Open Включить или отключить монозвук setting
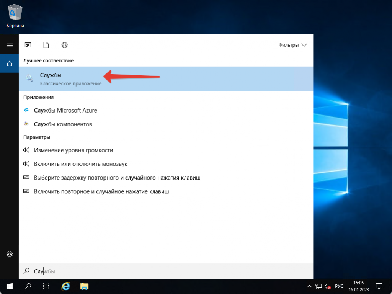This screenshot has height=294, width=392. pyautogui.click(x=166, y=164)
